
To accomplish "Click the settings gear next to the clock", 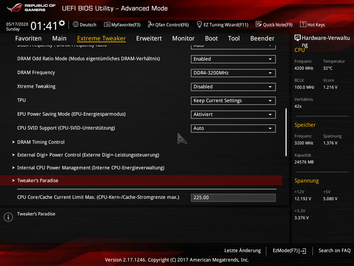I will pos(62,23).
